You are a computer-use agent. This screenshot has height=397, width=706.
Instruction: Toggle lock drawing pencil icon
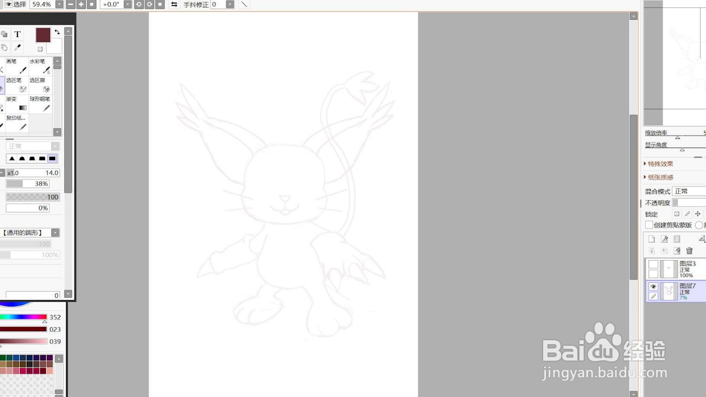pyautogui.click(x=687, y=214)
